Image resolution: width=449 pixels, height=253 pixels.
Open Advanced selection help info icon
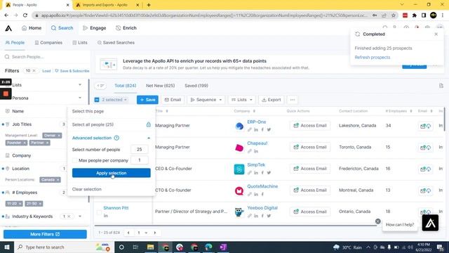[x=116, y=138]
